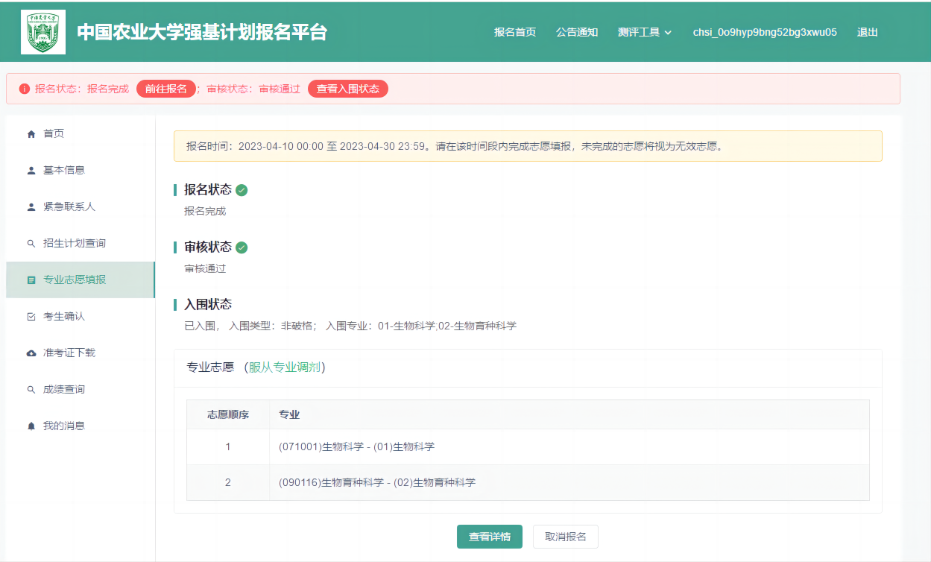Click the cell (090116)生物育种科学 - (02)生物育种科学
The width and height of the screenshot is (931, 562).
[569, 483]
